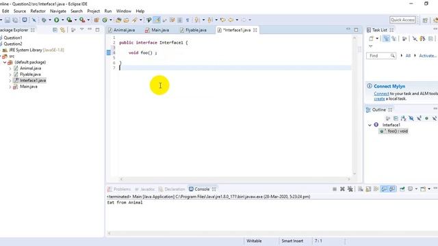Viewport: 438px width, 246px height.
Task: Collapse the Interface1 node in Outline
Action: coord(370,125)
